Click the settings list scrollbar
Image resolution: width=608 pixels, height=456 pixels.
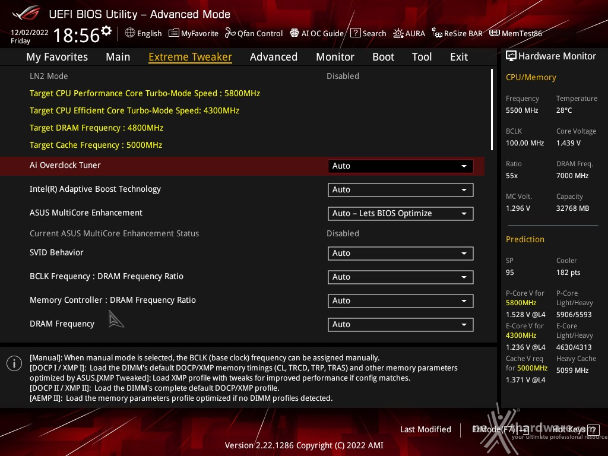coord(492,110)
